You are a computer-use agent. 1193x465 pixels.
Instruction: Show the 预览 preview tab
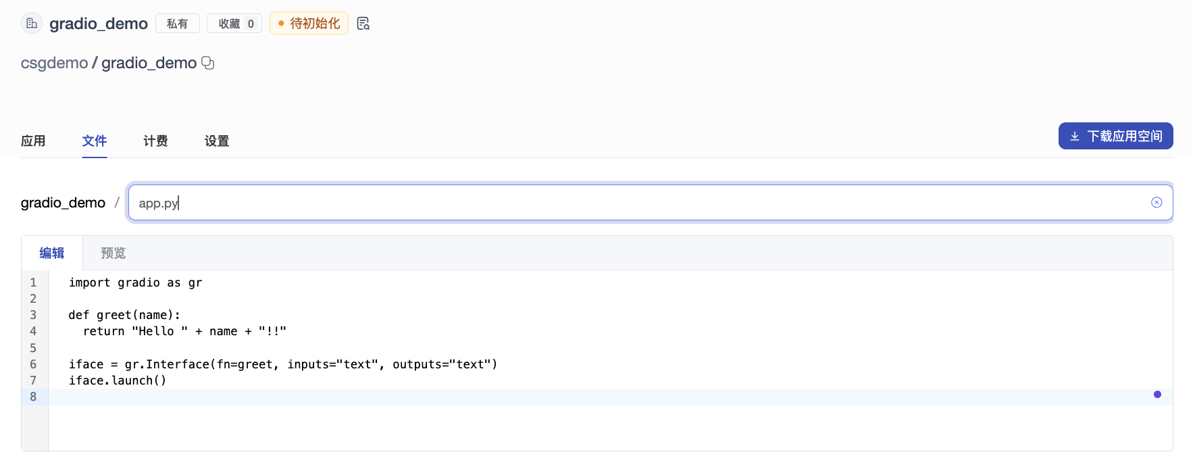point(113,253)
